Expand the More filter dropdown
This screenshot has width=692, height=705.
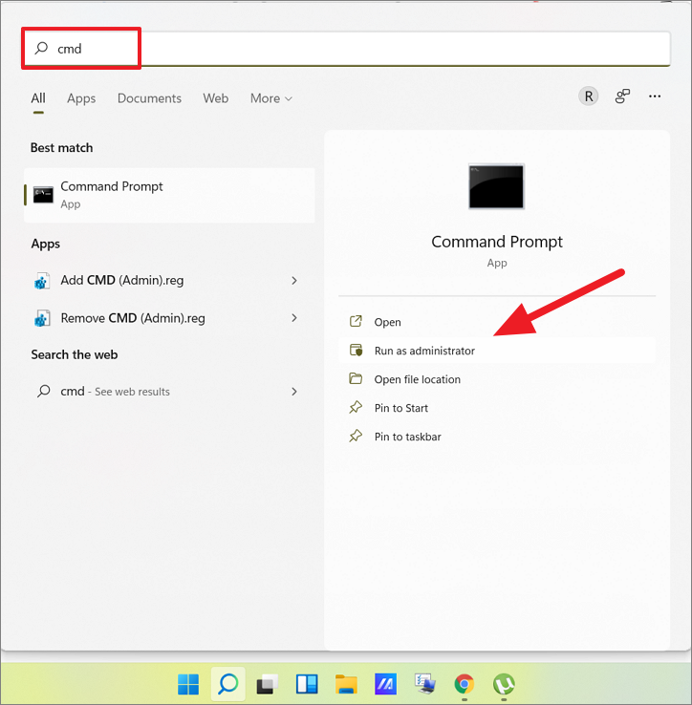271,98
